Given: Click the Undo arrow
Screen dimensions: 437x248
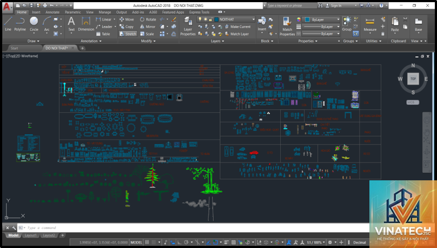Looking at the screenshot, I should pyautogui.click(x=51, y=5).
